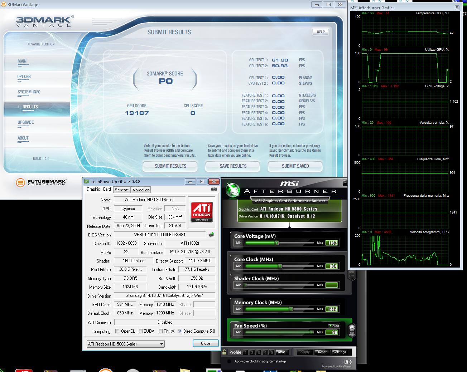Click the 3DMark Vantage logo
467x372 pixels.
45,21
